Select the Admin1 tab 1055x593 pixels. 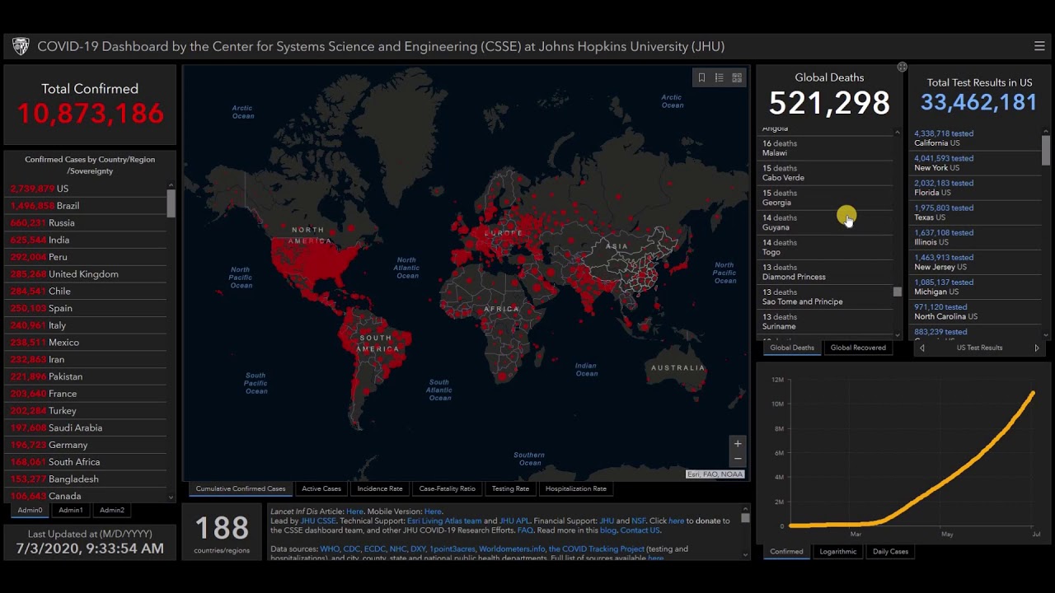[71, 510]
